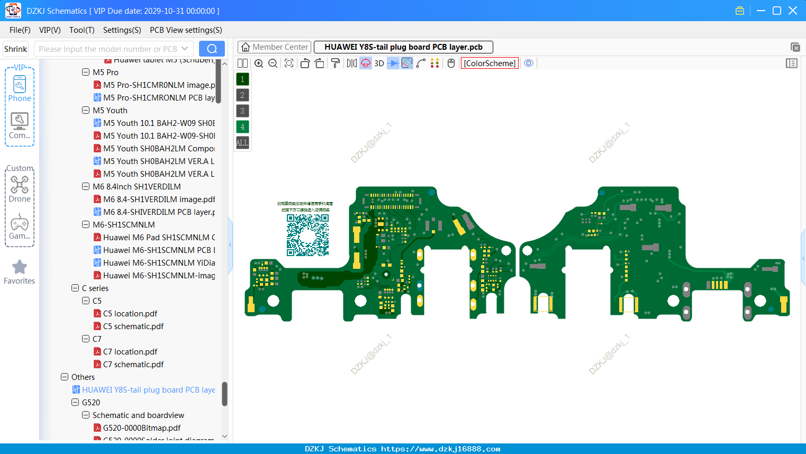Collapse the G520 tree node
806x454 pixels.
75,402
